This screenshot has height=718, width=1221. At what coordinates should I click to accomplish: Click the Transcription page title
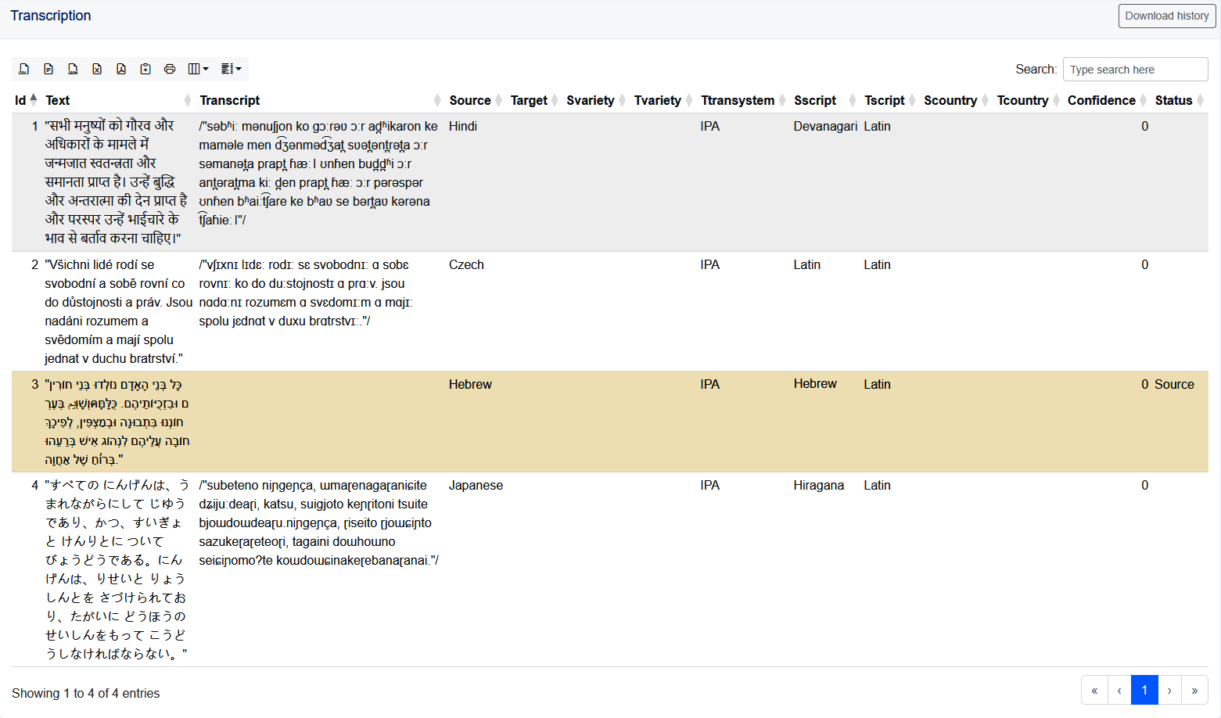pos(51,16)
